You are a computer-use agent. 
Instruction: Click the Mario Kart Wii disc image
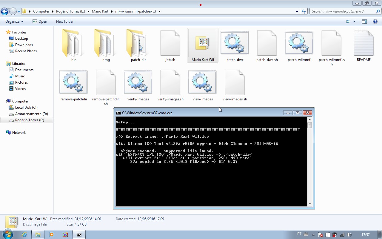tap(203, 44)
